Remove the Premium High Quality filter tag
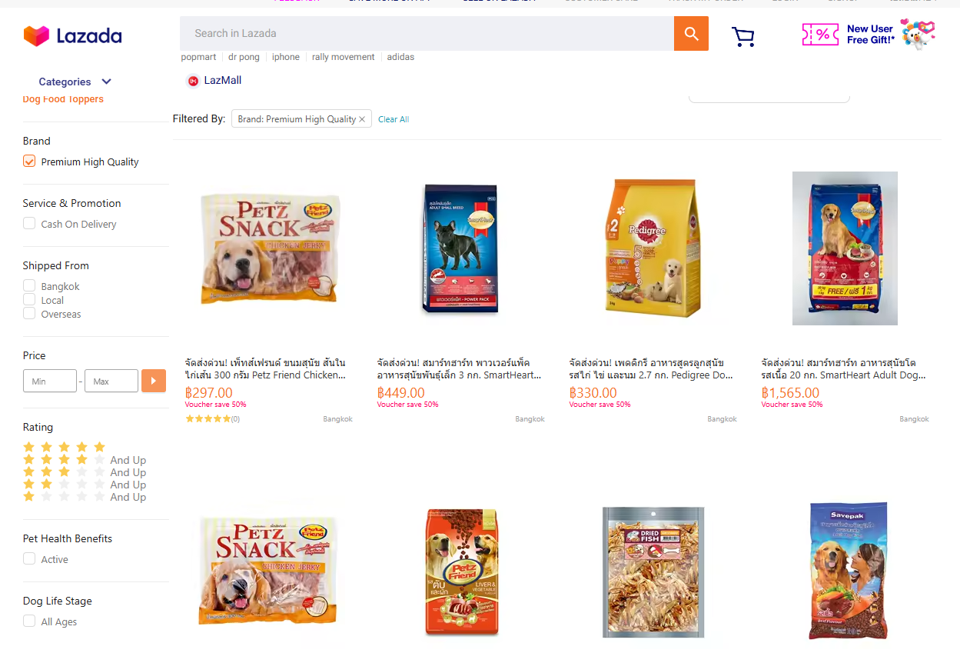Viewport: 960px width, 663px height. (362, 119)
